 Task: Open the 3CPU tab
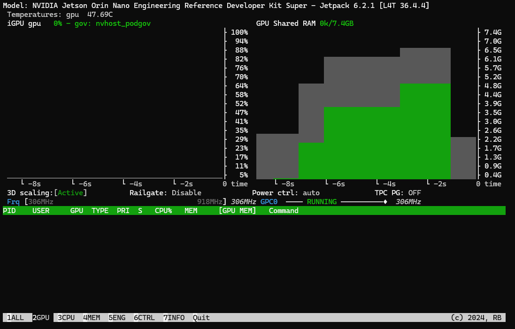point(66,318)
